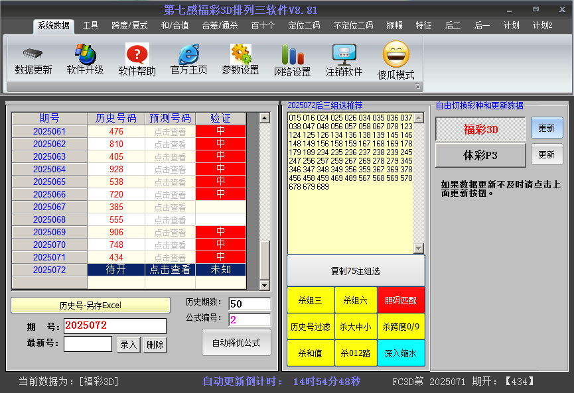Open the 计划2 tab
The image size is (574, 393).
[543, 26]
